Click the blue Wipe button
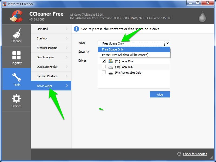This screenshot has width=216, height=162. click(x=160, y=94)
